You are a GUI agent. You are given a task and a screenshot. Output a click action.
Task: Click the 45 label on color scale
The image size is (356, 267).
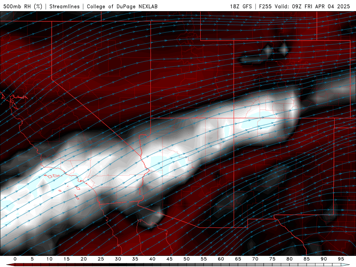pos(170,259)
